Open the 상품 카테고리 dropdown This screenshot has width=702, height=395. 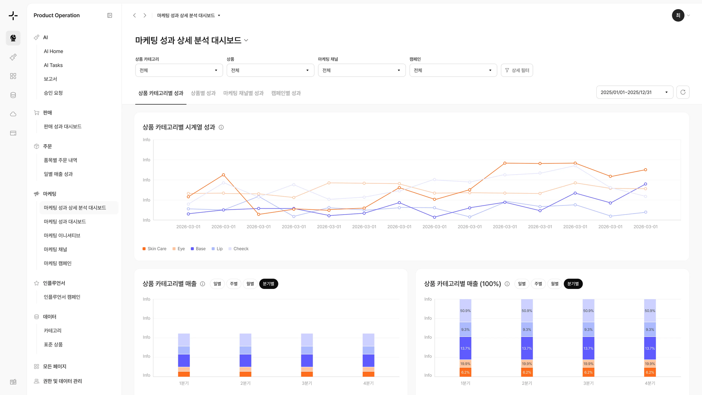[179, 70]
